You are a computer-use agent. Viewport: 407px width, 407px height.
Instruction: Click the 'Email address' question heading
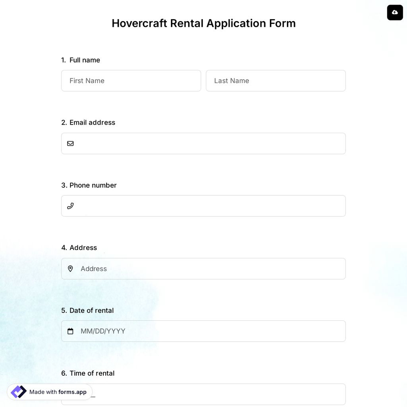point(88,122)
